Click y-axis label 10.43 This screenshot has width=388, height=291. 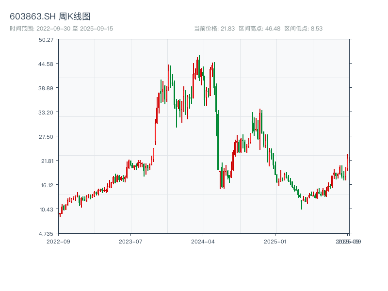[x=47, y=210]
